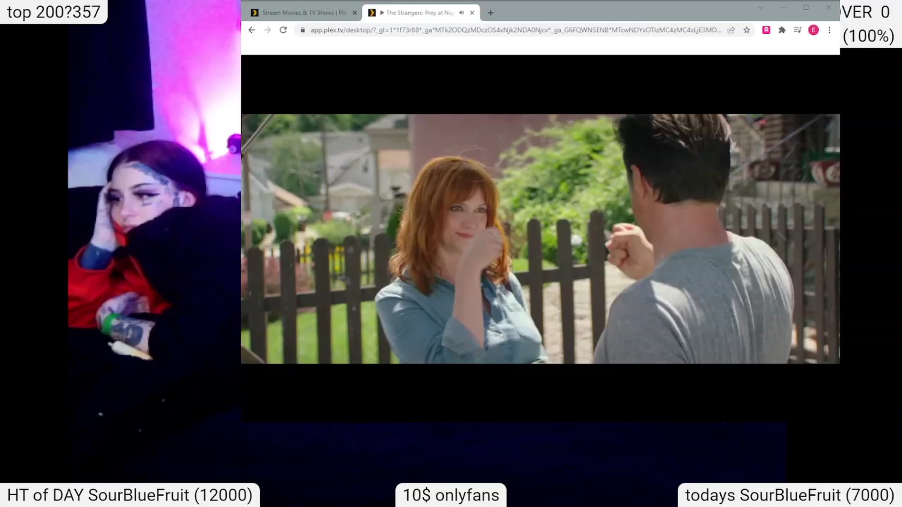Open Chrome three-dot menu
The height and width of the screenshot is (507, 902).
[829, 30]
